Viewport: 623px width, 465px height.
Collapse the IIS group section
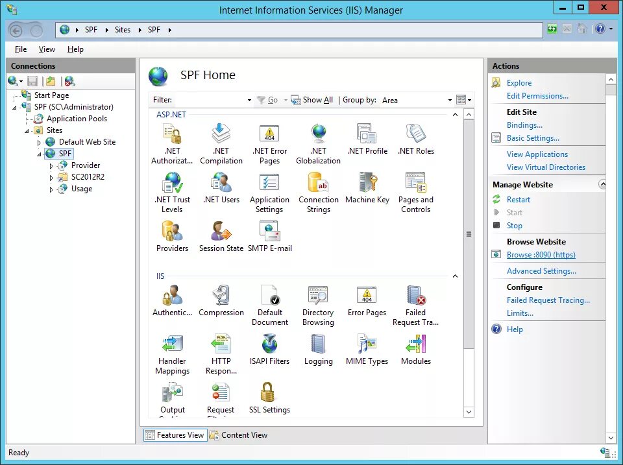tap(456, 276)
